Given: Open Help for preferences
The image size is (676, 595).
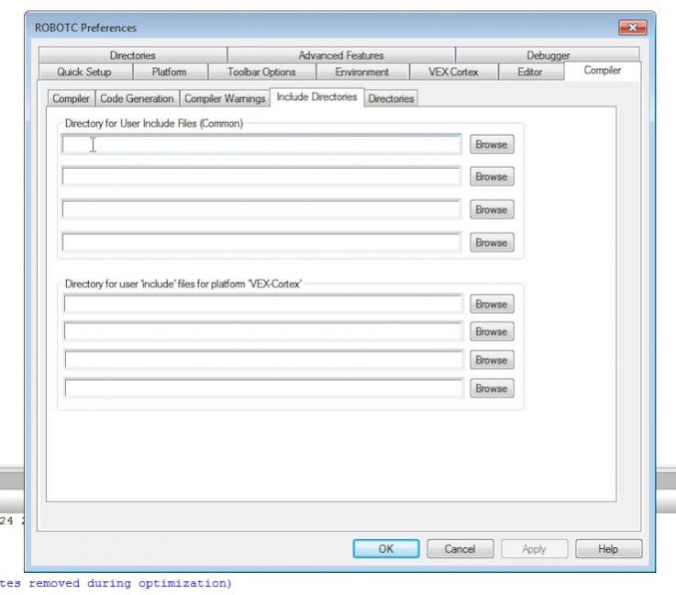Looking at the screenshot, I should point(608,548).
